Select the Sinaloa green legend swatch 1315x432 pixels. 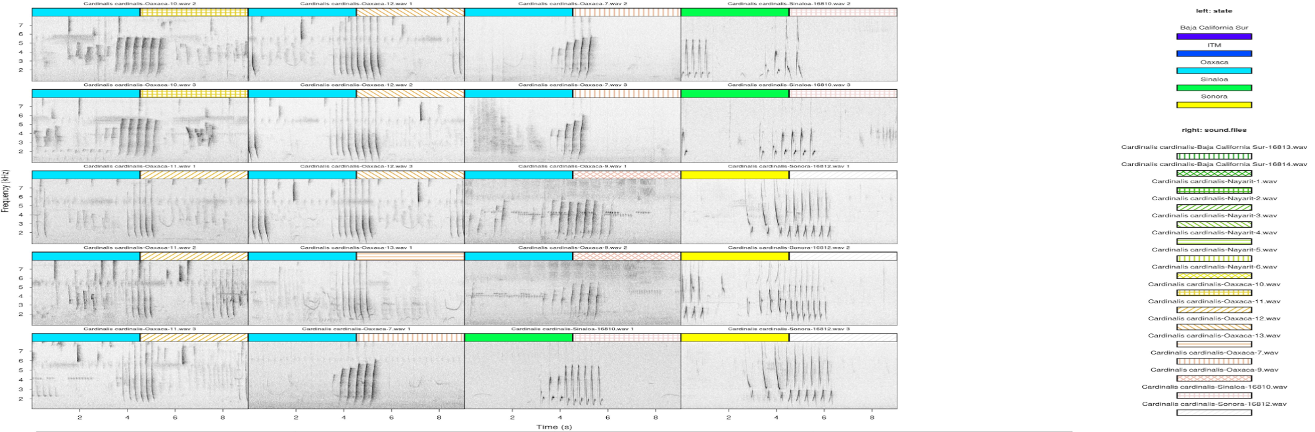pos(1214,88)
